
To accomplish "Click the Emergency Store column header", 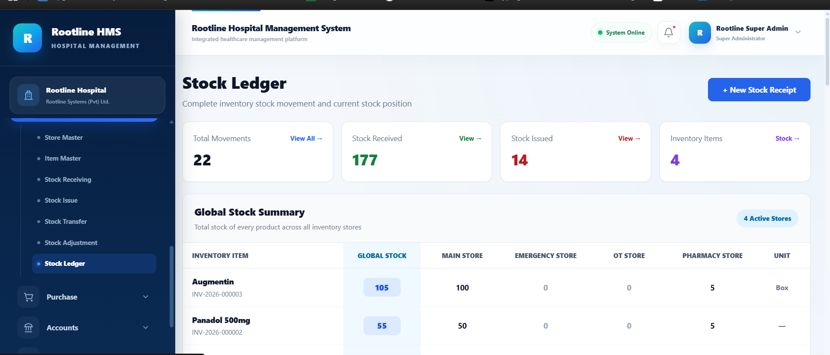I will 546,256.
